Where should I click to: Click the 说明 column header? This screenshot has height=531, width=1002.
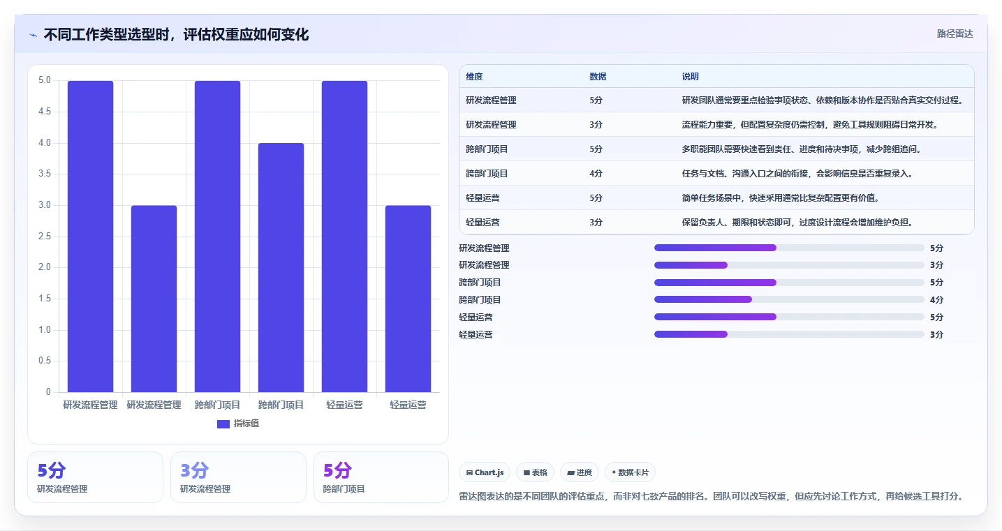[x=690, y=77]
